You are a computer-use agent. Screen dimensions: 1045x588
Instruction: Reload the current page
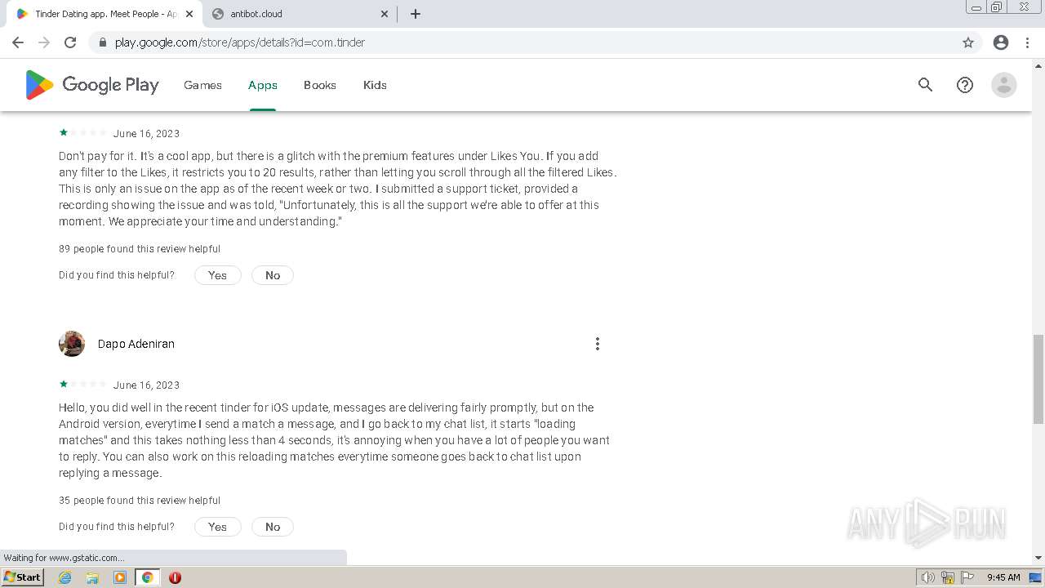70,42
